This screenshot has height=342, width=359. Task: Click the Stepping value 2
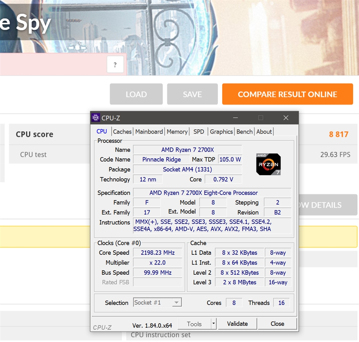(278, 202)
